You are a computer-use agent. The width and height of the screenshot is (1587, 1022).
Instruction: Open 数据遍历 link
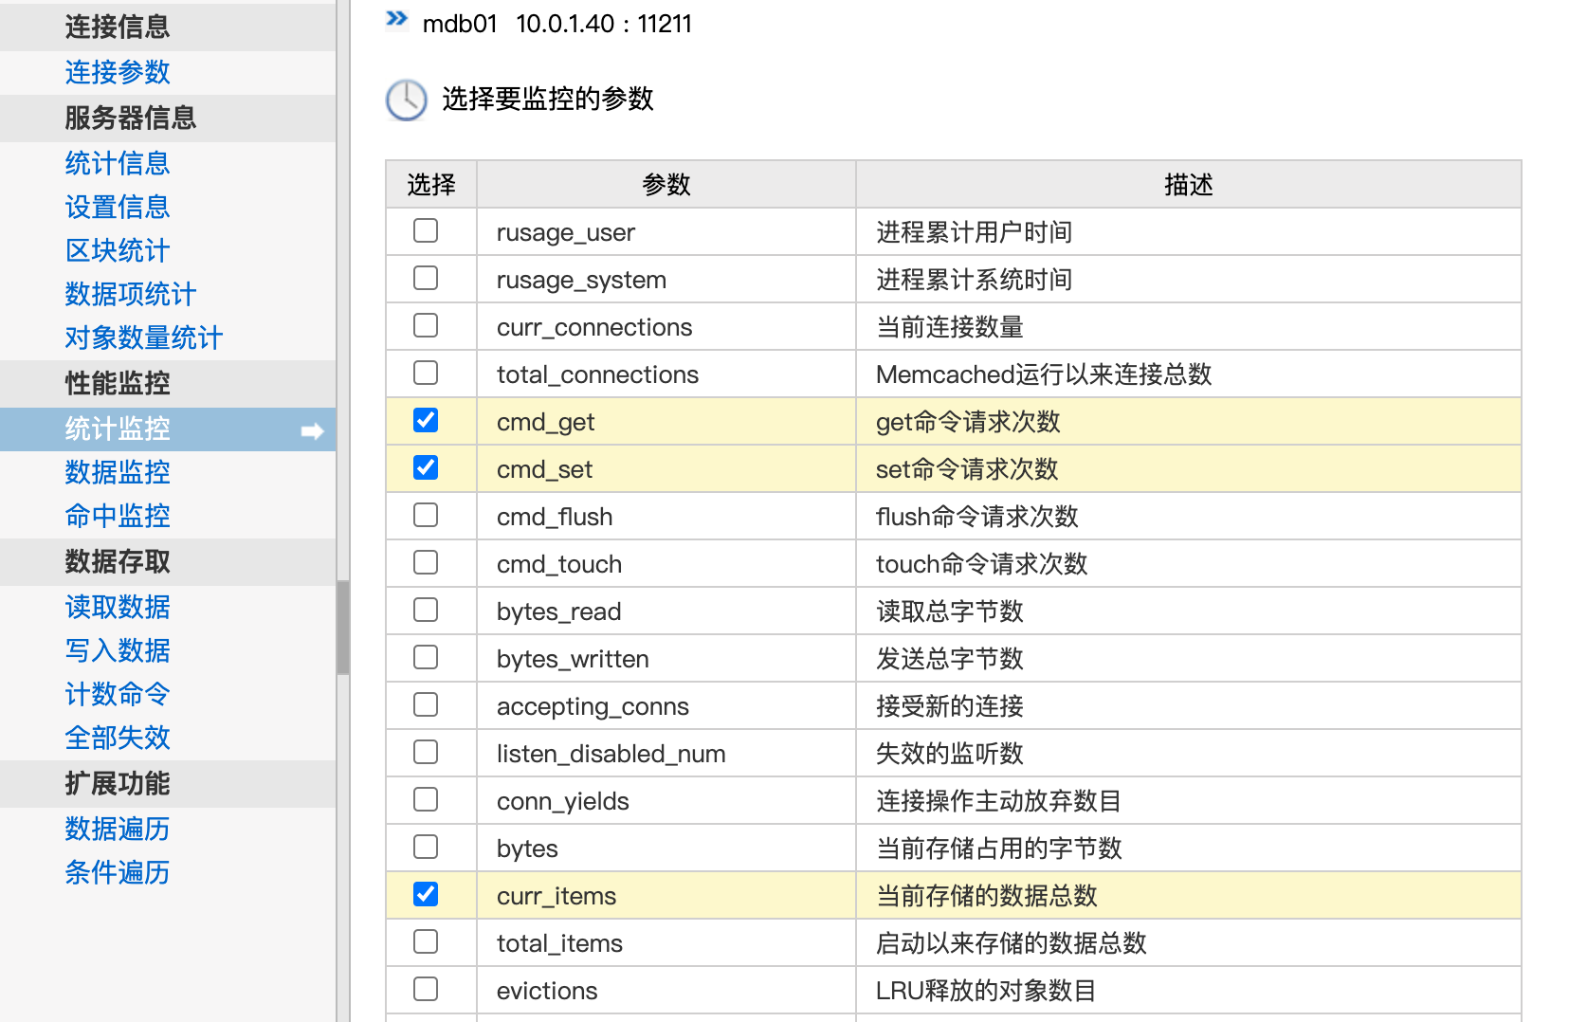[x=118, y=829]
